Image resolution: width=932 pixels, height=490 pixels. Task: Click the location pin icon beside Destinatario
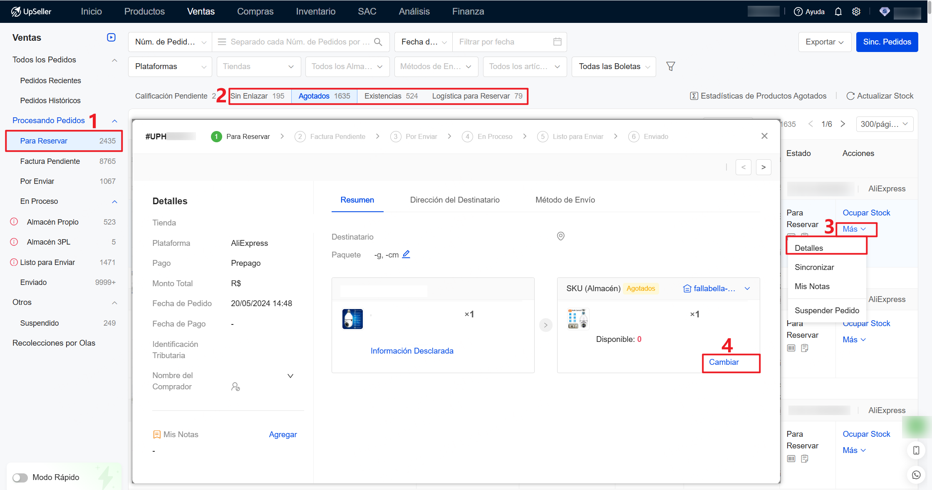561,236
